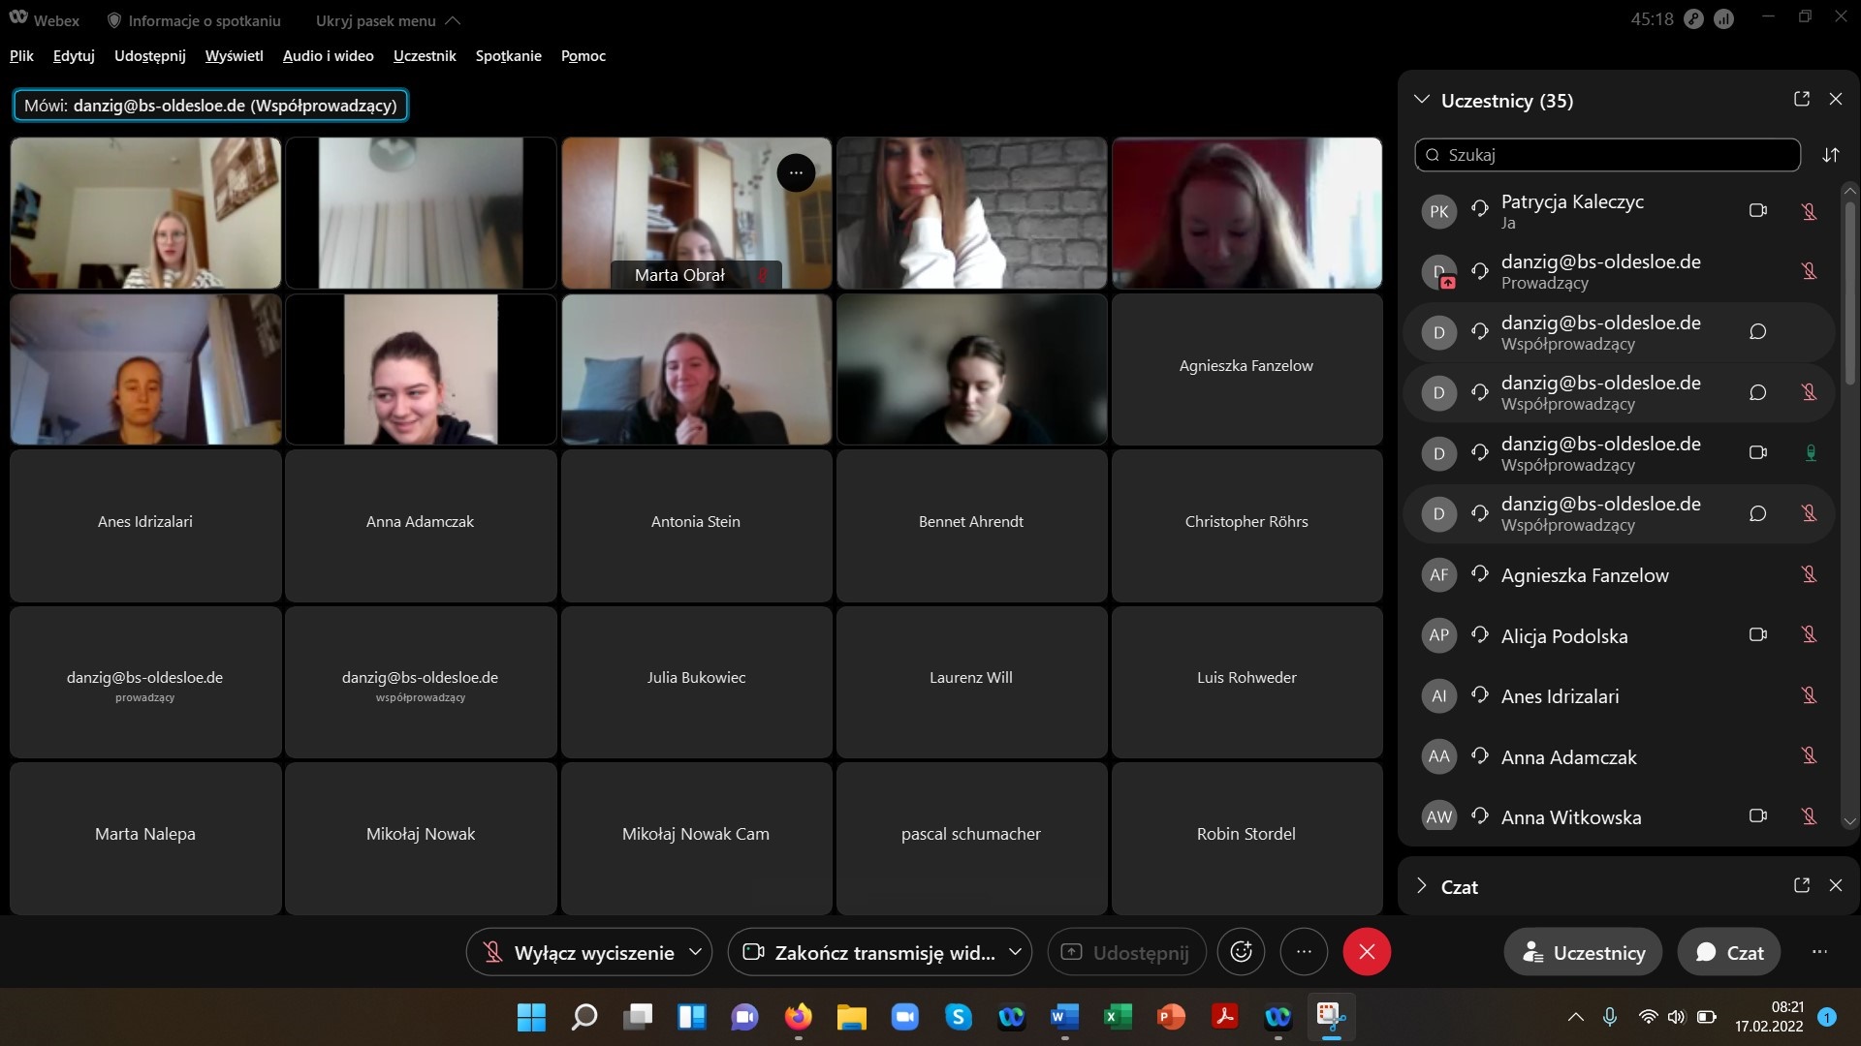
Task: Open more options ellipsis in control bar
Action: pos(1304,952)
